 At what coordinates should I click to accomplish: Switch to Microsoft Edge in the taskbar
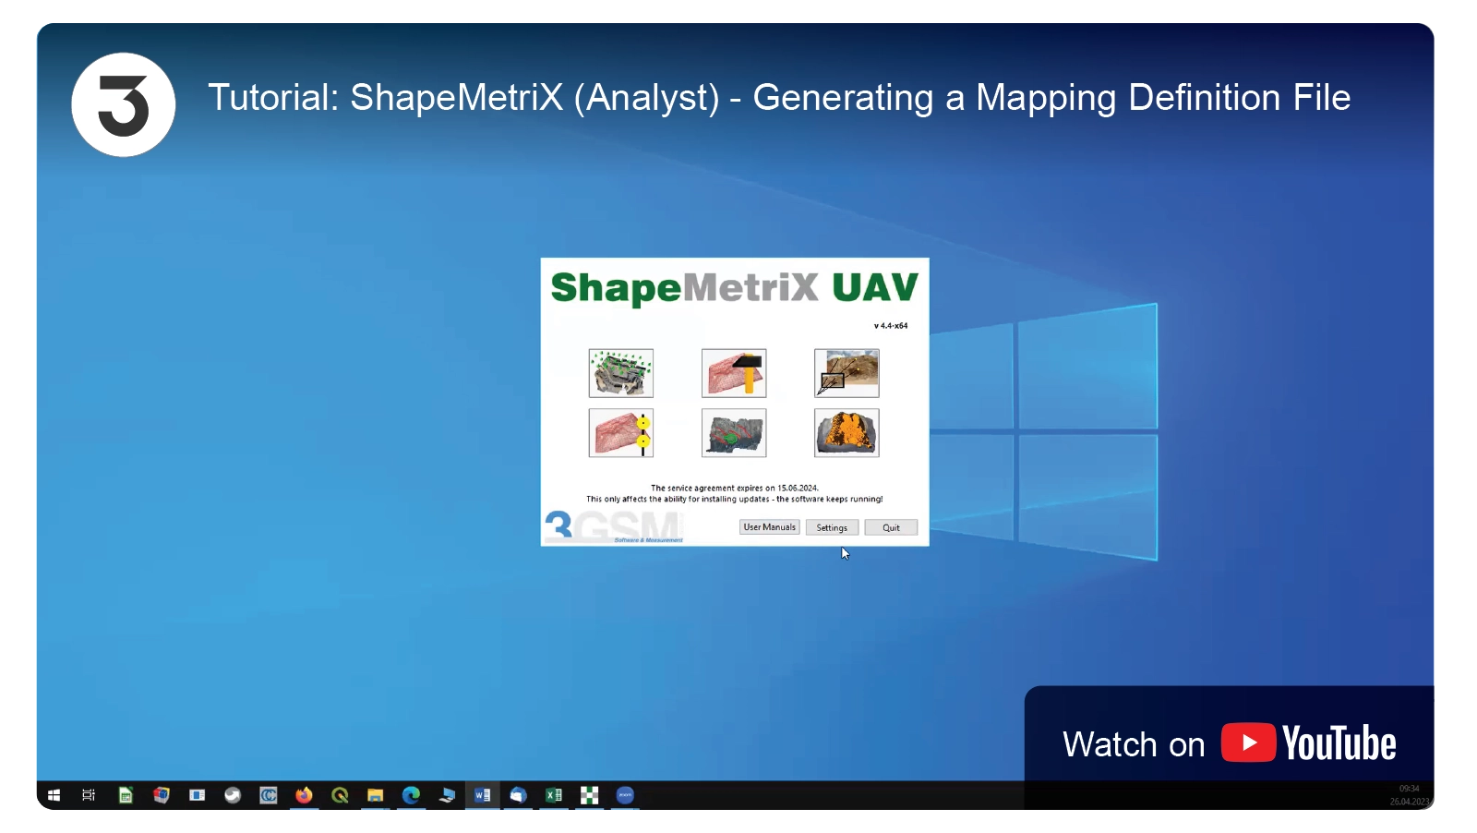click(x=411, y=795)
